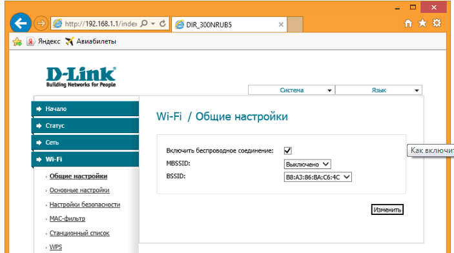
Task: Refresh the page with reload icon
Action: tap(163, 23)
